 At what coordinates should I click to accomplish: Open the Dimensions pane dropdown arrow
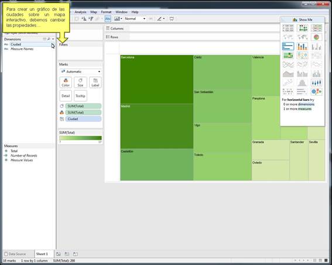pos(53,39)
